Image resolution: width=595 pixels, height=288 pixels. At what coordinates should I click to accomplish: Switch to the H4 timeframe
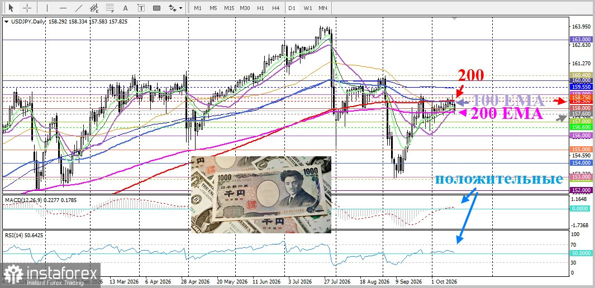[276, 8]
